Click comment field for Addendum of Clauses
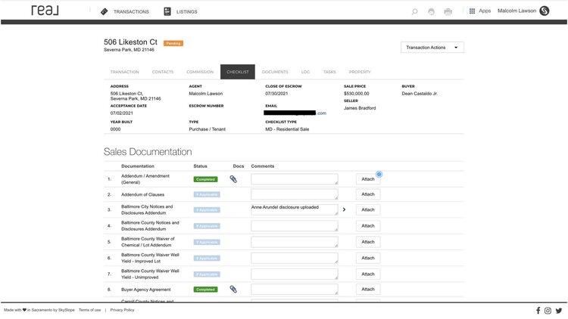The image size is (568, 319). (295, 194)
